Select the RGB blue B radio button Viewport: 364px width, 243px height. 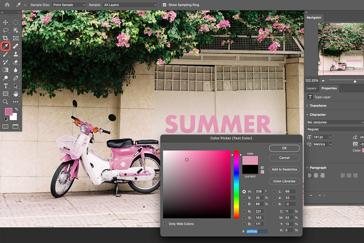point(244,224)
